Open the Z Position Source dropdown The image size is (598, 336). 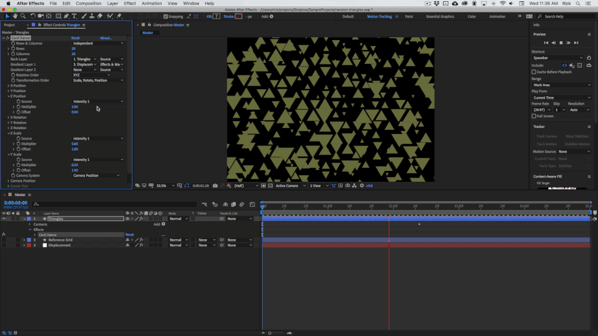[98, 102]
